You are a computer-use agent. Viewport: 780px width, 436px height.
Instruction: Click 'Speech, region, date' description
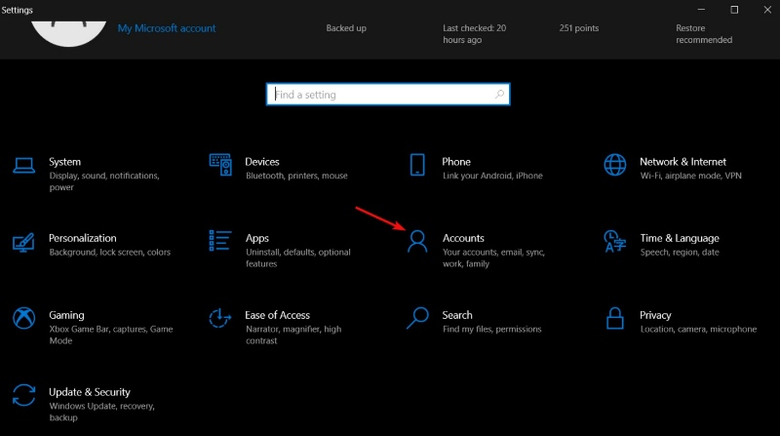(x=680, y=253)
